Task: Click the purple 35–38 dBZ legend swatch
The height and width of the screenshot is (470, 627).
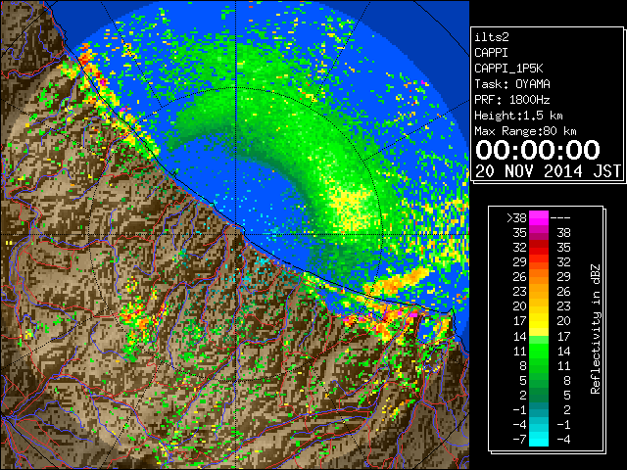Action: (x=539, y=233)
